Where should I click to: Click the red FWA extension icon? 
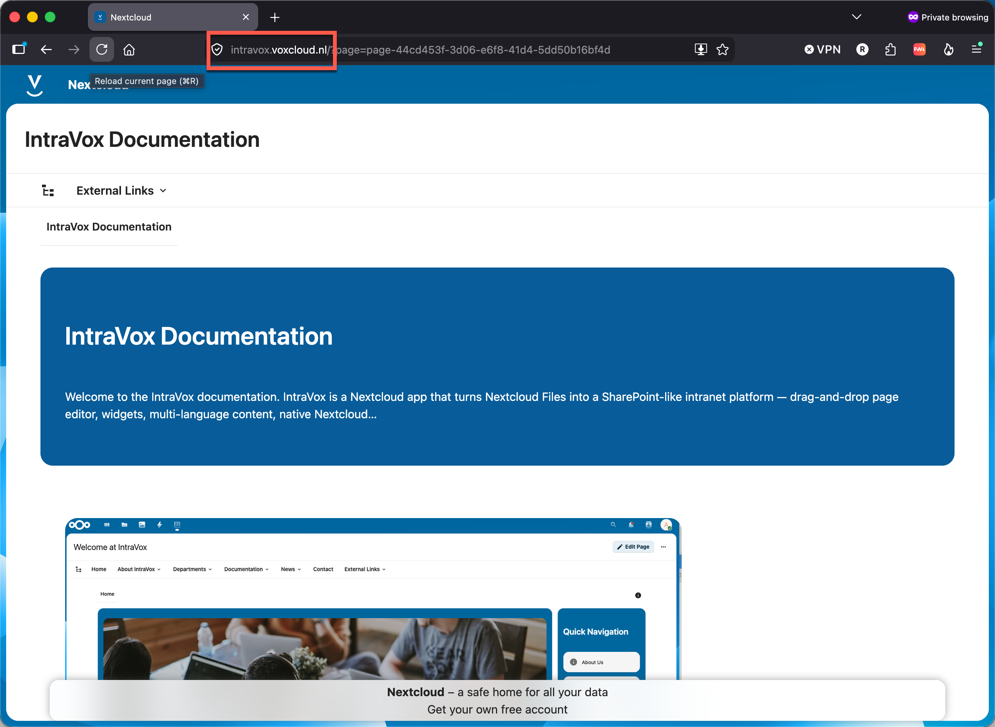tap(919, 49)
